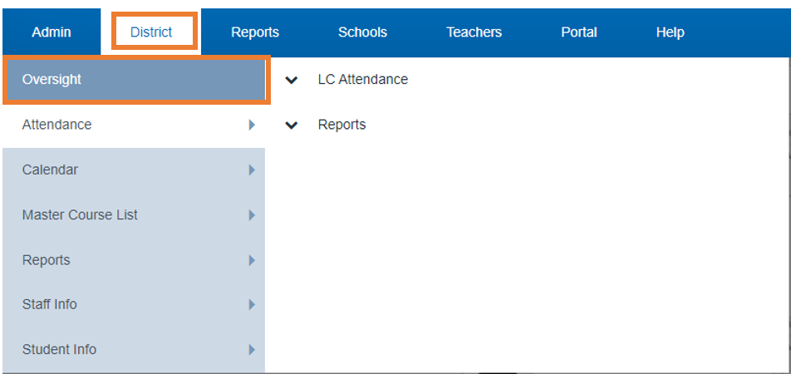The height and width of the screenshot is (374, 791).
Task: Switch to the Reports tab in top navigation
Action: pos(255,32)
